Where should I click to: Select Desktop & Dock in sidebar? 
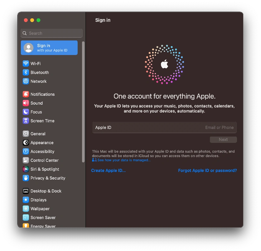coord(46,191)
